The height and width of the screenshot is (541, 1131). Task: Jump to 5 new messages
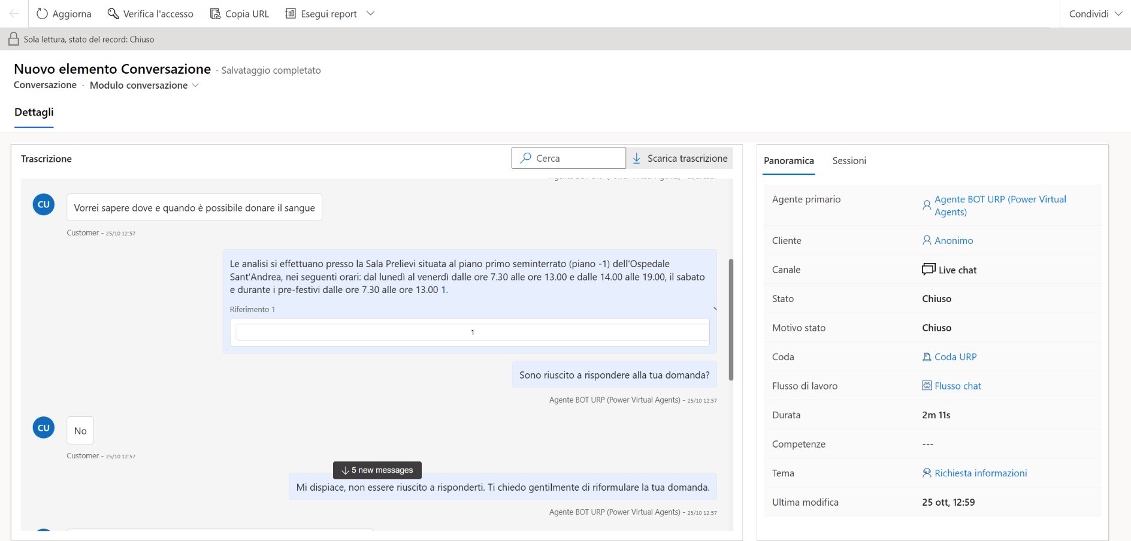point(377,470)
